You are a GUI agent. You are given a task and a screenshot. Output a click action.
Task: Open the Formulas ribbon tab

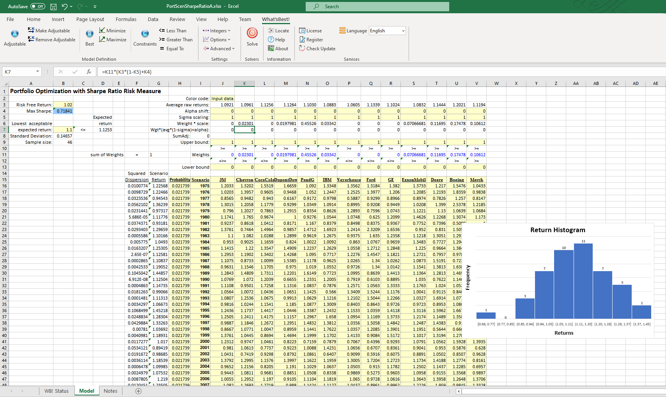click(126, 19)
